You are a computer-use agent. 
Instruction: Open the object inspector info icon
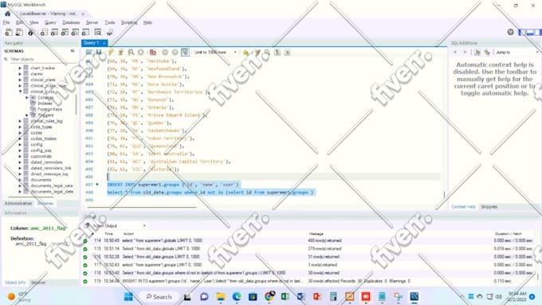[31, 33]
